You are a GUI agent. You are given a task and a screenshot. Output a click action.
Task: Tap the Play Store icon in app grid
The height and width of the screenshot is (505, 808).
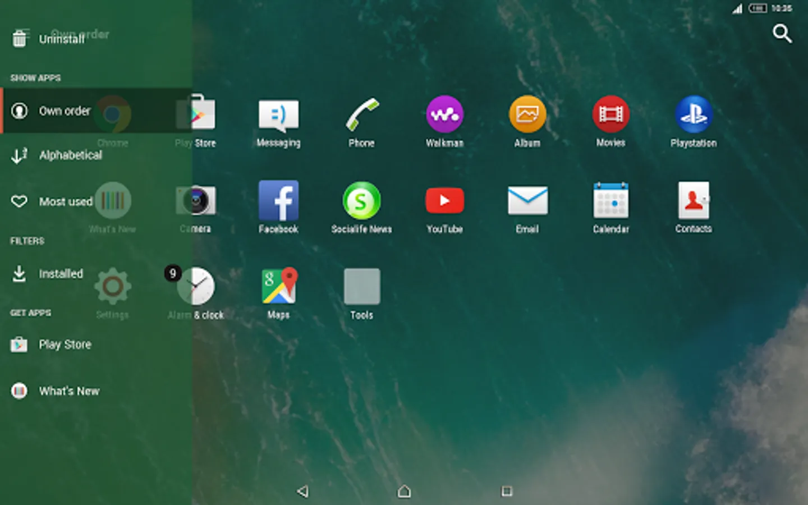(195, 114)
